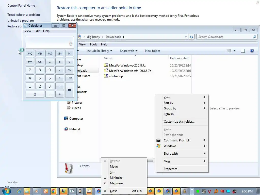The width and height of the screenshot is (260, 195).
Task: Open Control Panel Home link
Action: (x=21, y=6)
